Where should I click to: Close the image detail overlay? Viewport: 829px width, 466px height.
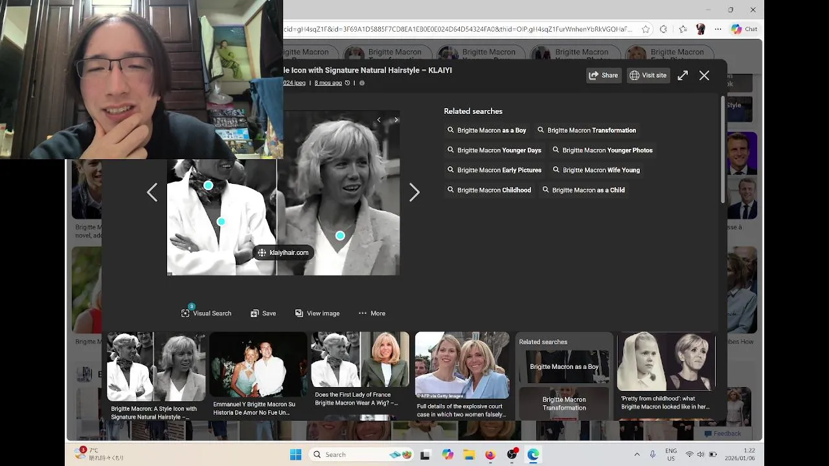(x=704, y=76)
